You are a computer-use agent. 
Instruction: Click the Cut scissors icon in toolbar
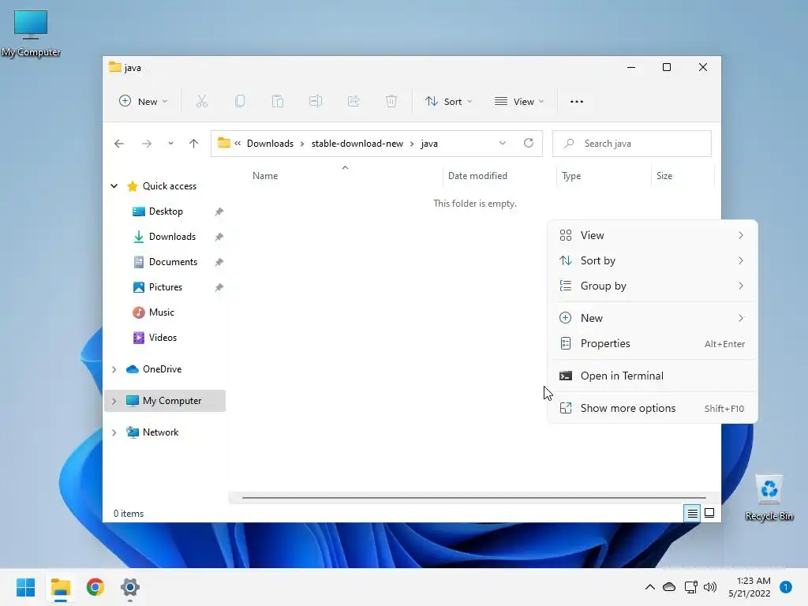click(x=202, y=102)
